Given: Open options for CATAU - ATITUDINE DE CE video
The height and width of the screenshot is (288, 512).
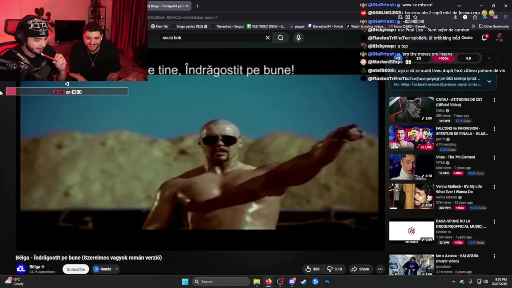Looking at the screenshot, I should click(494, 100).
